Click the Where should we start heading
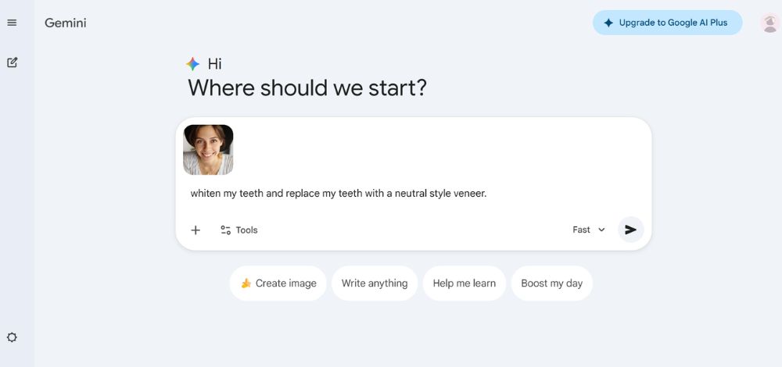 307,87
